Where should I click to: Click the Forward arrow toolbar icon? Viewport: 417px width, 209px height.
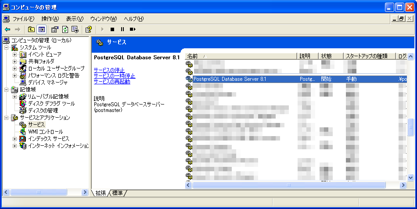pyautogui.click(x=18, y=29)
